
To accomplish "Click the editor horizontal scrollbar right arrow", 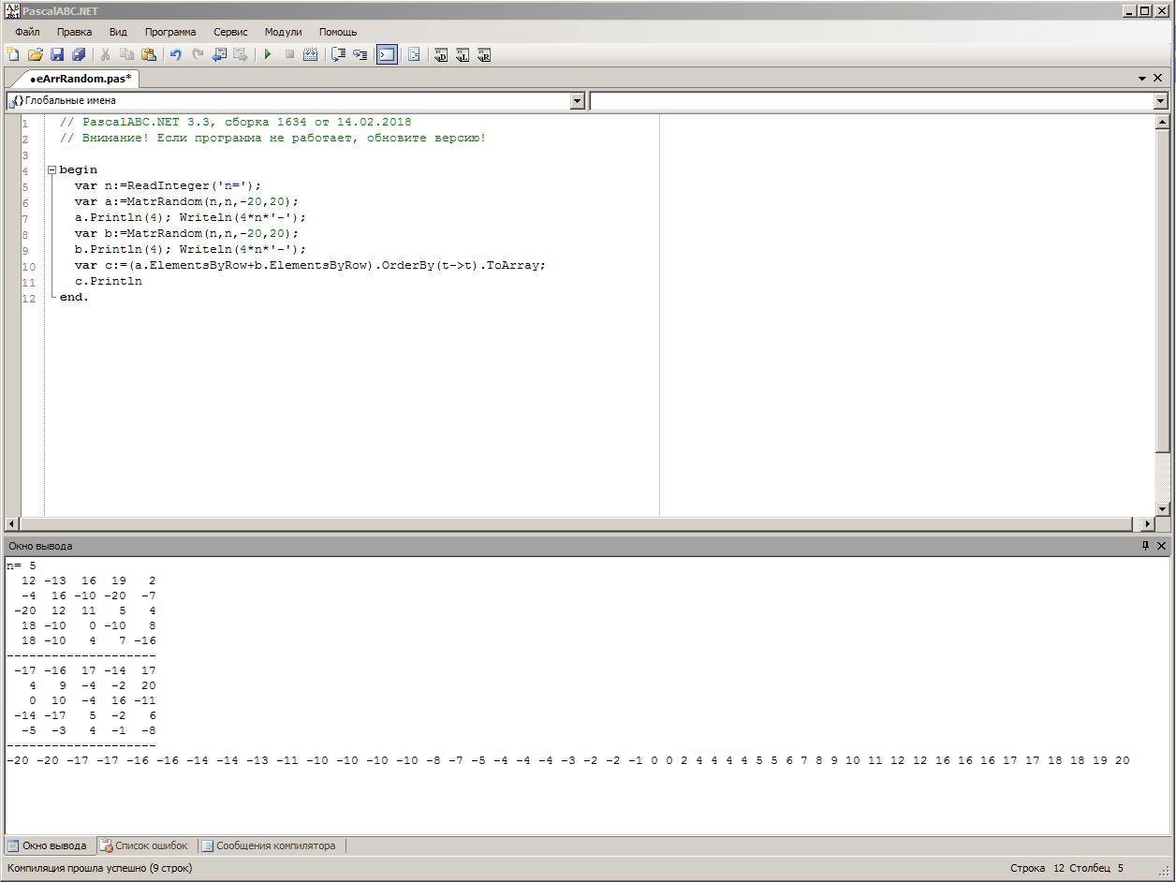I will point(1148,524).
